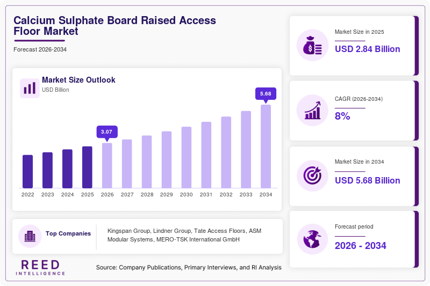Select the 2027 bar in the chart
This screenshot has width=430, height=286.
(x=127, y=164)
